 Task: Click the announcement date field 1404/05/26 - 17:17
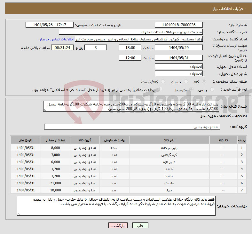coord(50,25)
